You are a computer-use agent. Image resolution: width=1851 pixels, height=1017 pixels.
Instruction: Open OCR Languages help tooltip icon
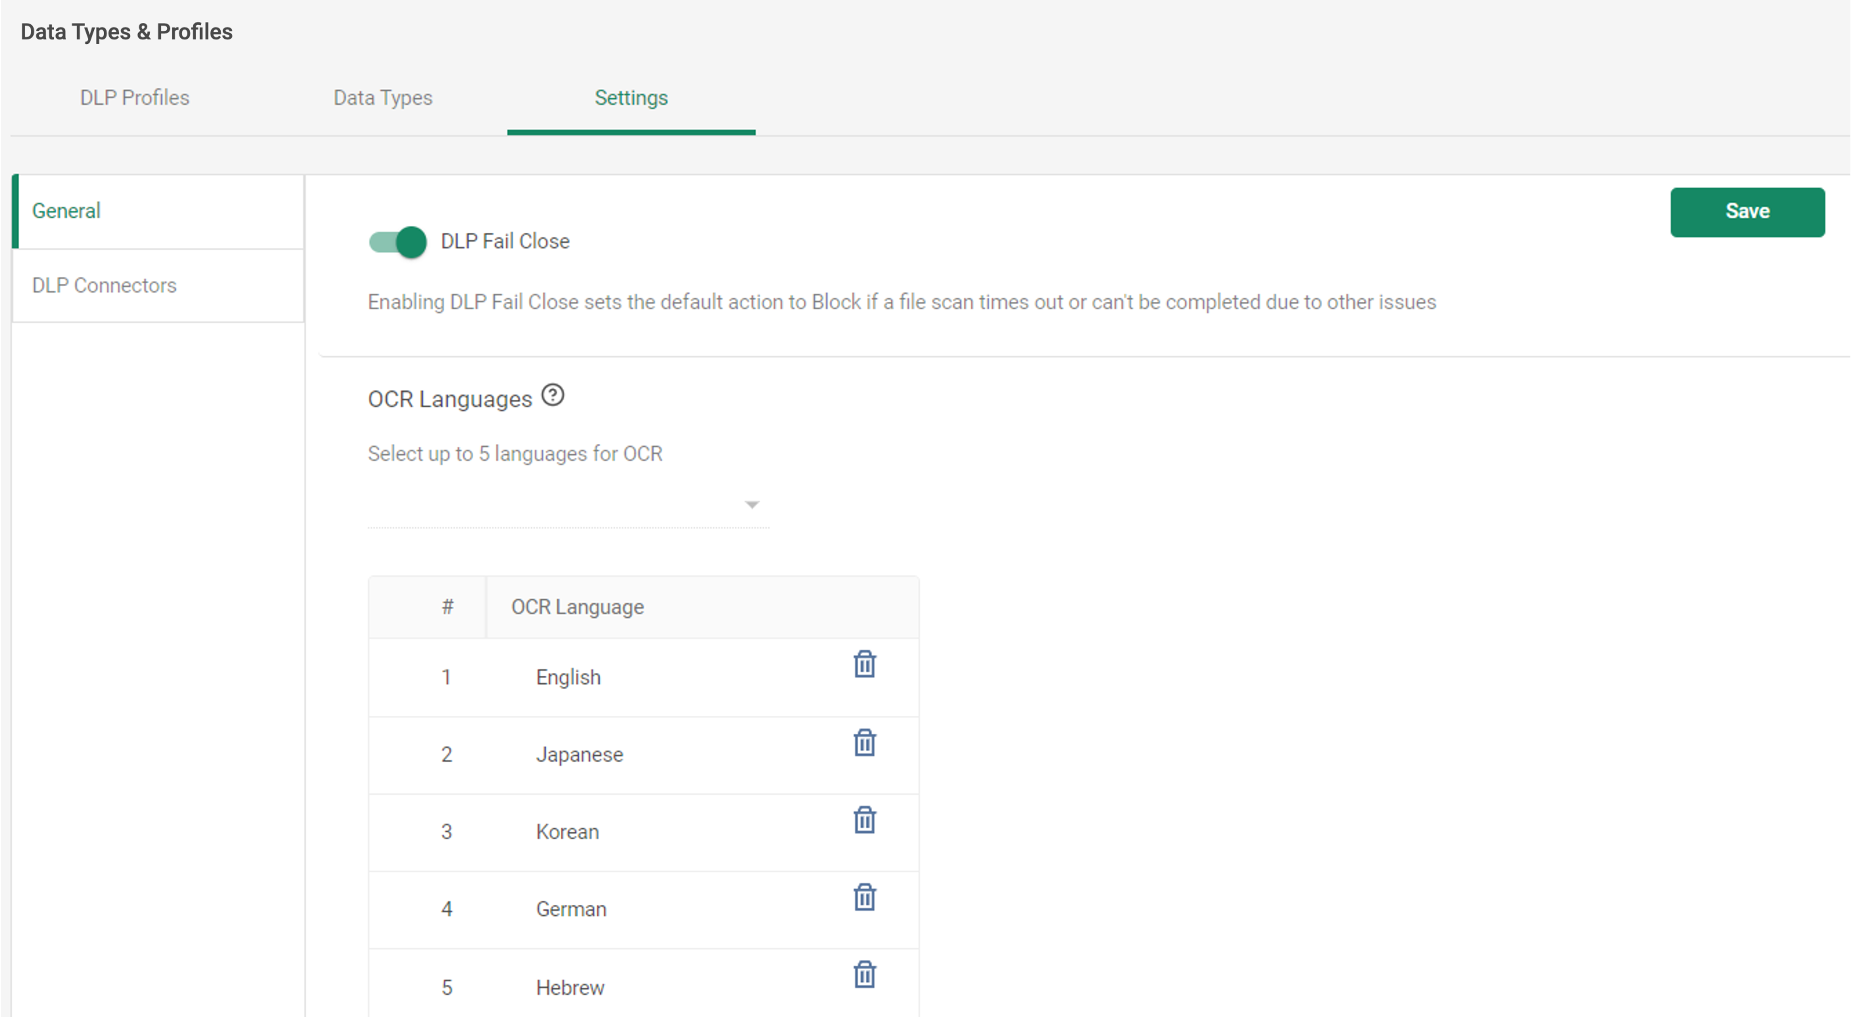click(553, 396)
